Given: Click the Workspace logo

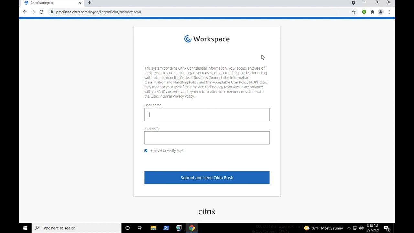Looking at the screenshot, I should (x=207, y=39).
